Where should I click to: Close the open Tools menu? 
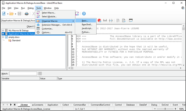[x=39, y=8]
